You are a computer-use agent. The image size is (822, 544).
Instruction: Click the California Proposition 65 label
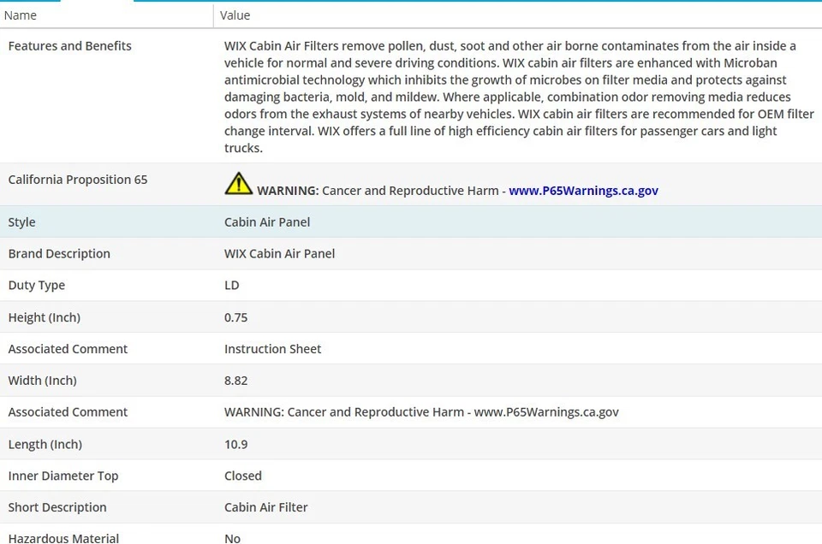pyautogui.click(x=78, y=180)
